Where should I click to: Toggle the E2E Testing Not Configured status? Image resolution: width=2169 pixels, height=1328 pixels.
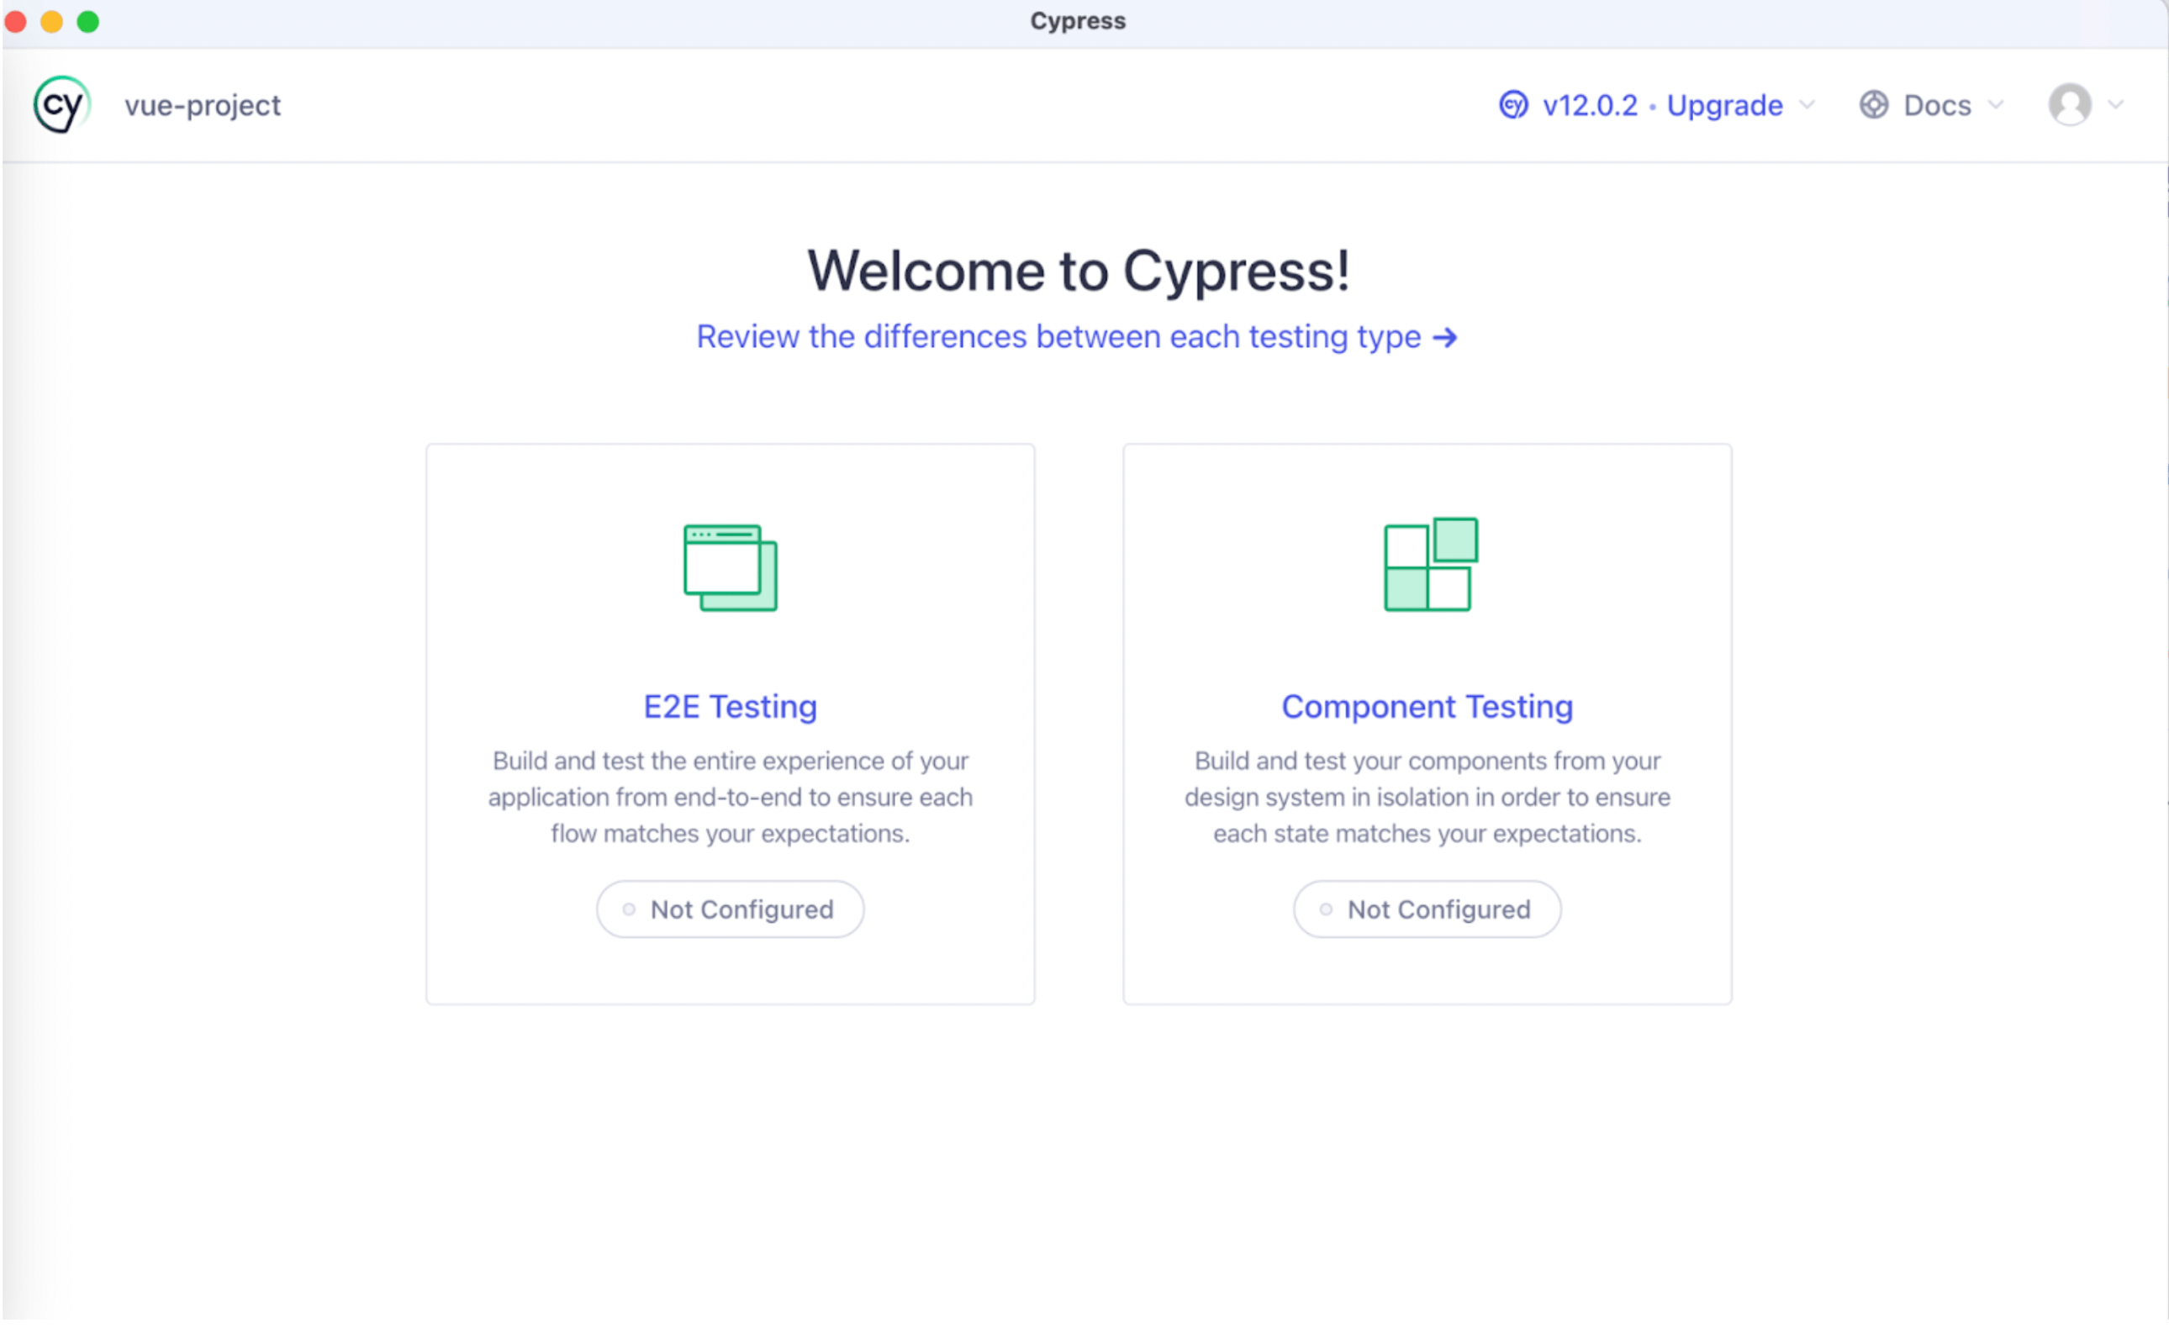[730, 909]
